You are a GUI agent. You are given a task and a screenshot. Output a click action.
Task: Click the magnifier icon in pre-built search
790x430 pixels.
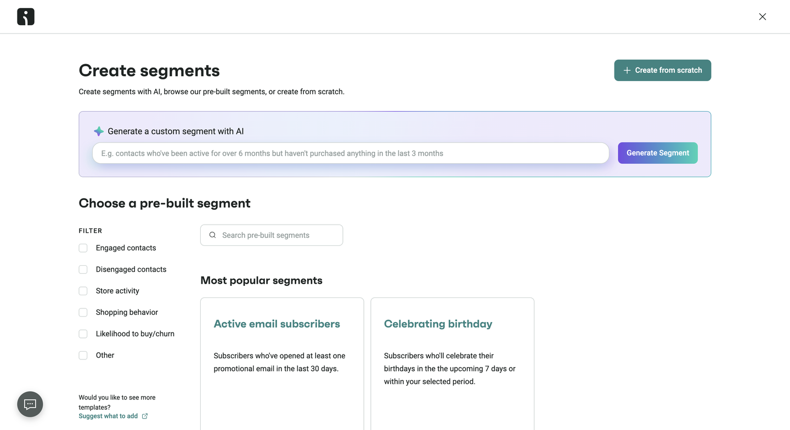[213, 235]
